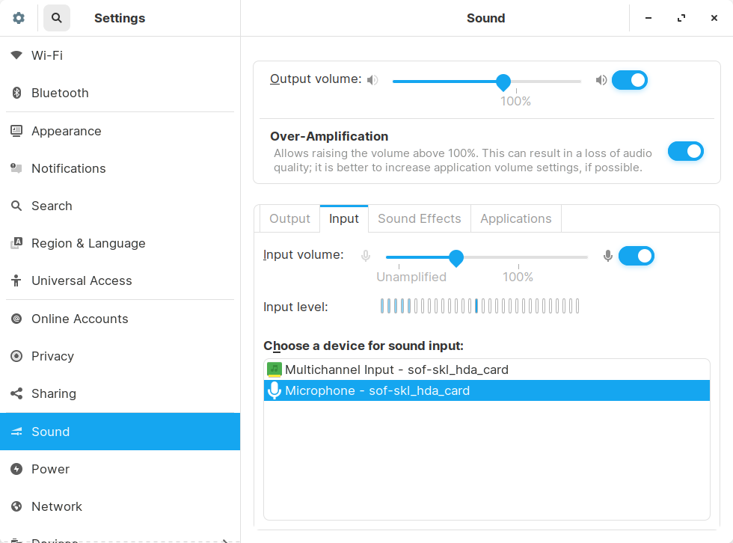Open the Applications tab
733x543 pixels.
coord(515,218)
